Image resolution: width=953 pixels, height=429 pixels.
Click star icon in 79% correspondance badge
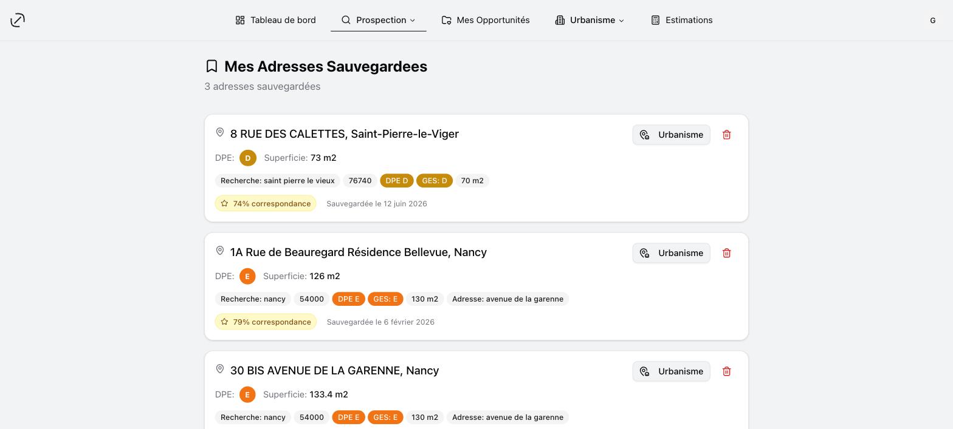click(x=224, y=322)
